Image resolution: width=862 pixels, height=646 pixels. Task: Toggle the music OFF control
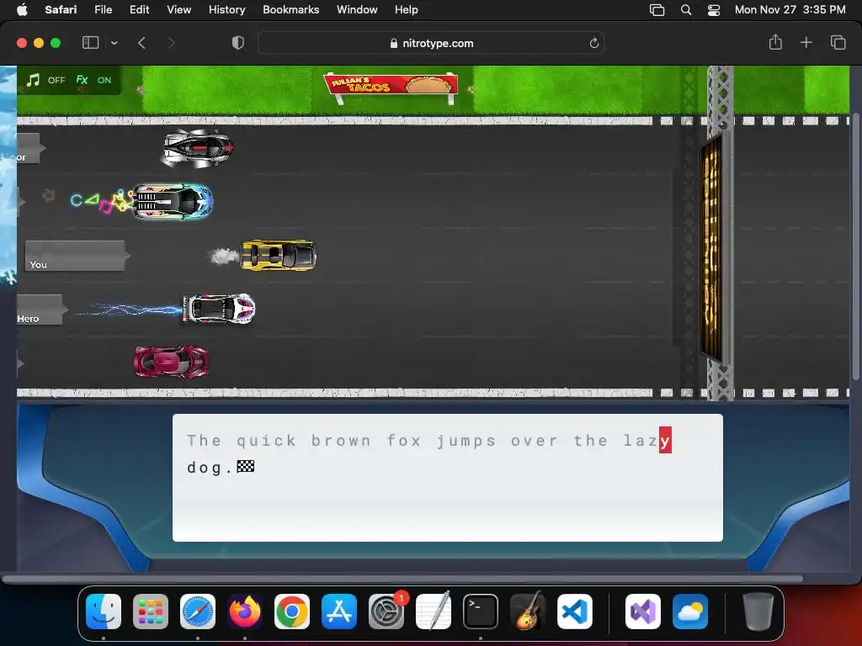point(46,80)
